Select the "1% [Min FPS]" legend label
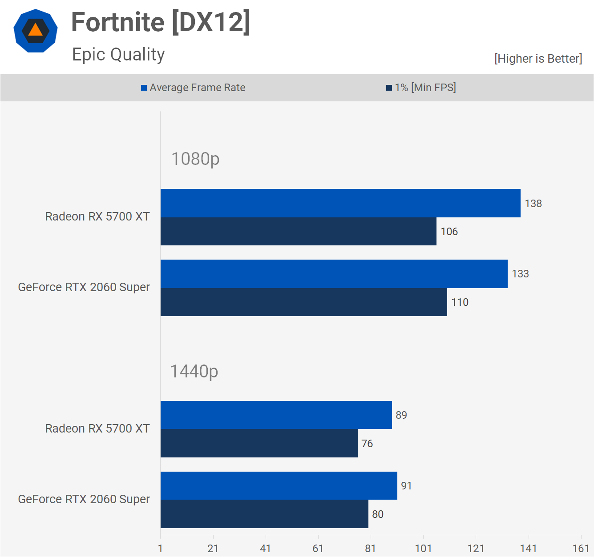Viewport: 594px width, 557px height. coord(425,88)
